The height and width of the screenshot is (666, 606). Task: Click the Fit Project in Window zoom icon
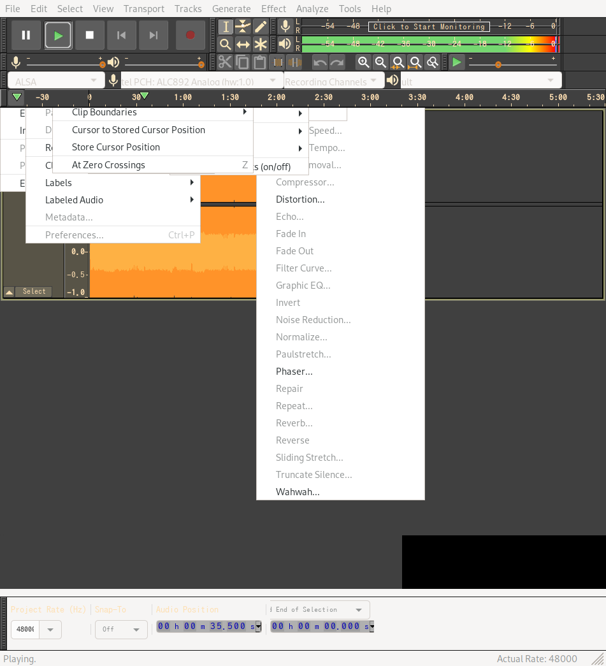click(415, 62)
